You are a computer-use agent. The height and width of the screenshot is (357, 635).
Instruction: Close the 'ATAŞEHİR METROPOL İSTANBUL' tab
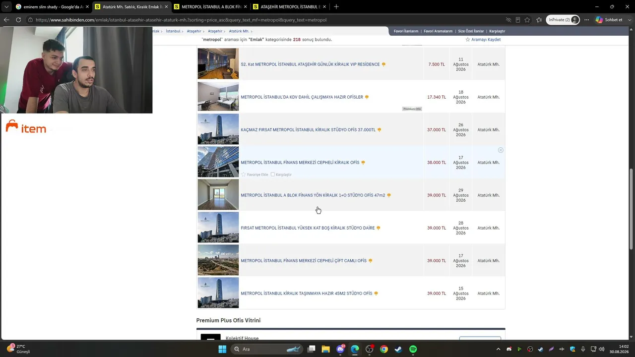(x=324, y=7)
